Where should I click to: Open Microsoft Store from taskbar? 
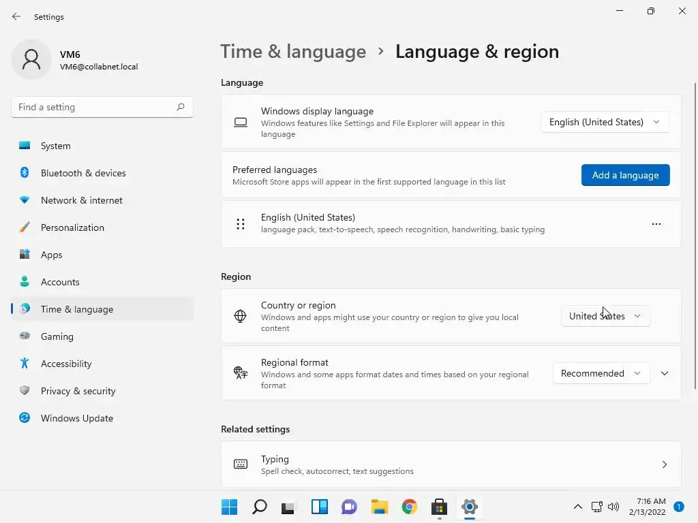pyautogui.click(x=440, y=507)
